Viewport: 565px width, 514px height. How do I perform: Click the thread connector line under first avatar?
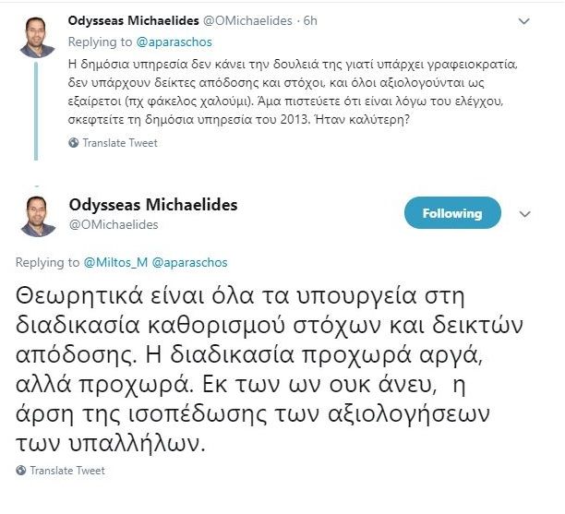click(x=36, y=111)
